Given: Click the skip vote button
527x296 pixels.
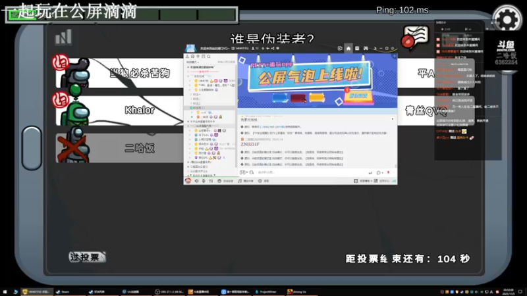Looking at the screenshot, I should 87,257.
